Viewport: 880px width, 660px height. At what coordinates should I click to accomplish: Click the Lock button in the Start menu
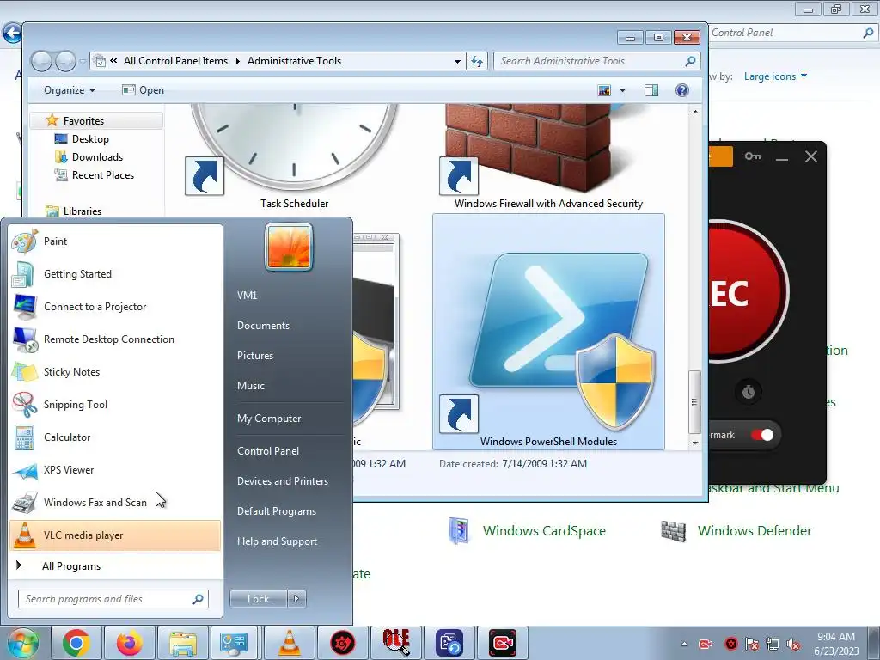pyautogui.click(x=258, y=599)
